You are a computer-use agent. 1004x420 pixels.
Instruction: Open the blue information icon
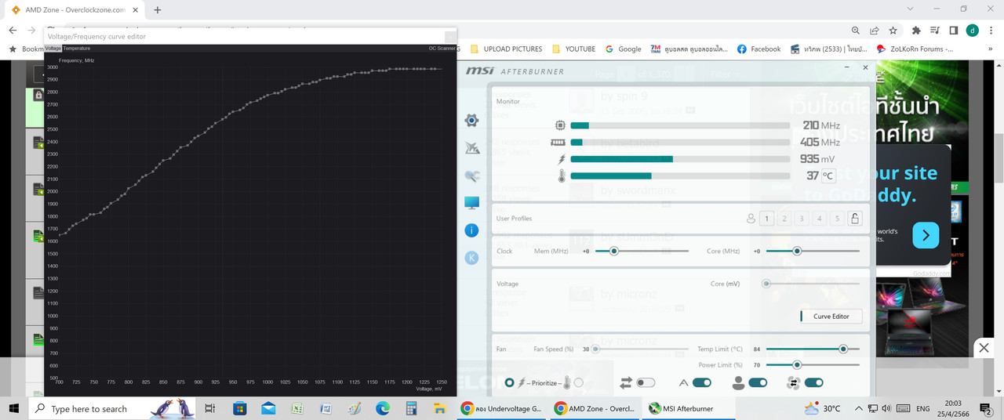click(471, 230)
